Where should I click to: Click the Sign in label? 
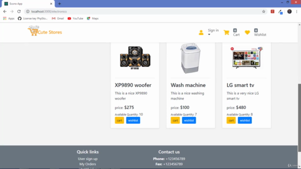click(213, 30)
